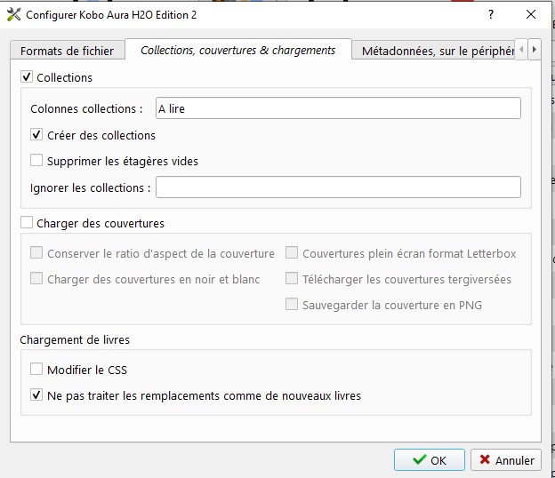Click the Colonnes collections label
Screen dimensions: 555x478
click(x=86, y=108)
